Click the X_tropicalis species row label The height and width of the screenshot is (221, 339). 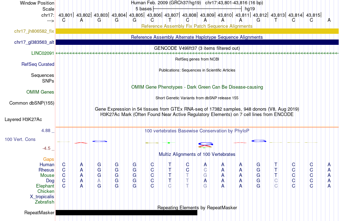[x=42, y=197]
